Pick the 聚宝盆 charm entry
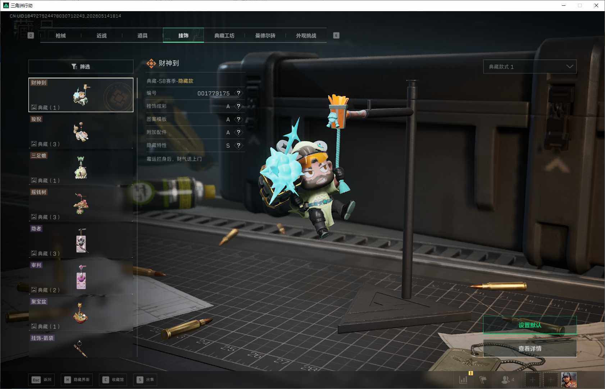Screen dimensions: 605x389 click(81, 314)
